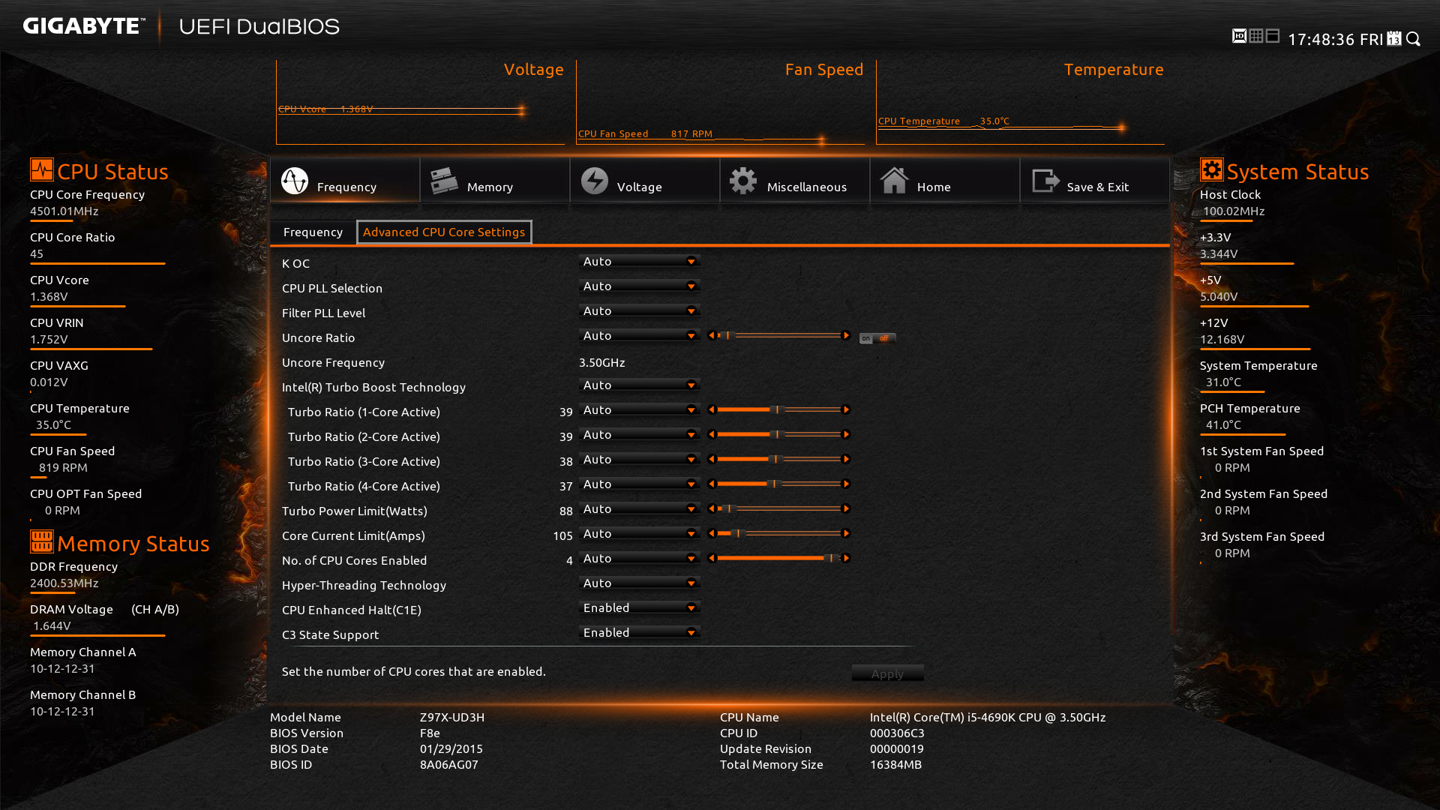Image resolution: width=1440 pixels, height=810 pixels.
Task: Open Intel Turbo Boost Technology dropdown
Action: [640, 385]
